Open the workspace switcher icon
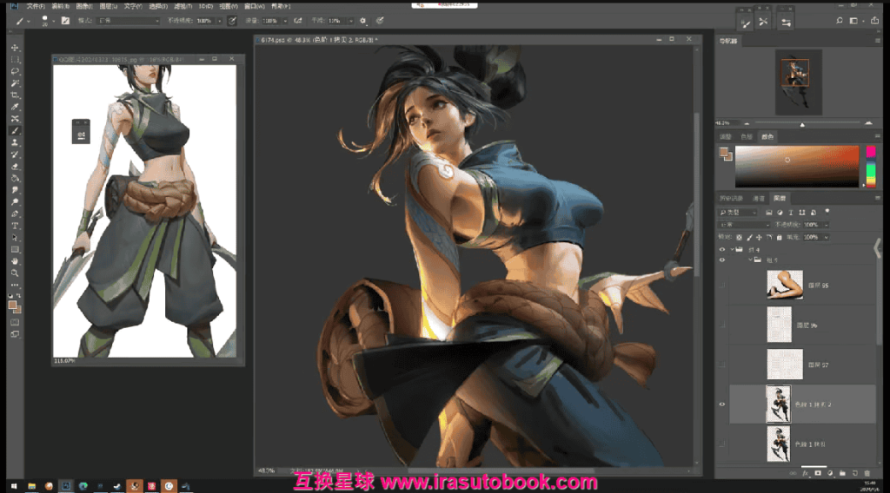Viewport: 890px width, 493px height. click(853, 21)
